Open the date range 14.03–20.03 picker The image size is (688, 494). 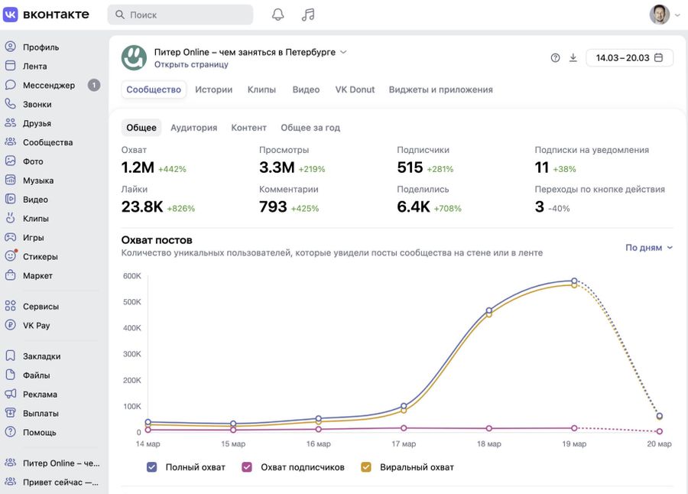coord(629,58)
